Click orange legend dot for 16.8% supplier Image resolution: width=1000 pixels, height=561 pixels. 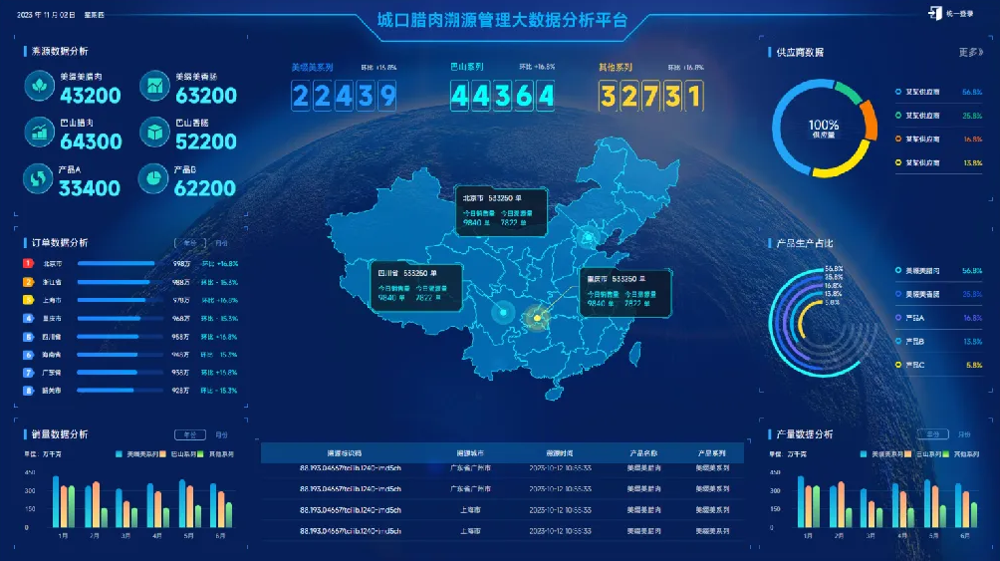point(898,139)
